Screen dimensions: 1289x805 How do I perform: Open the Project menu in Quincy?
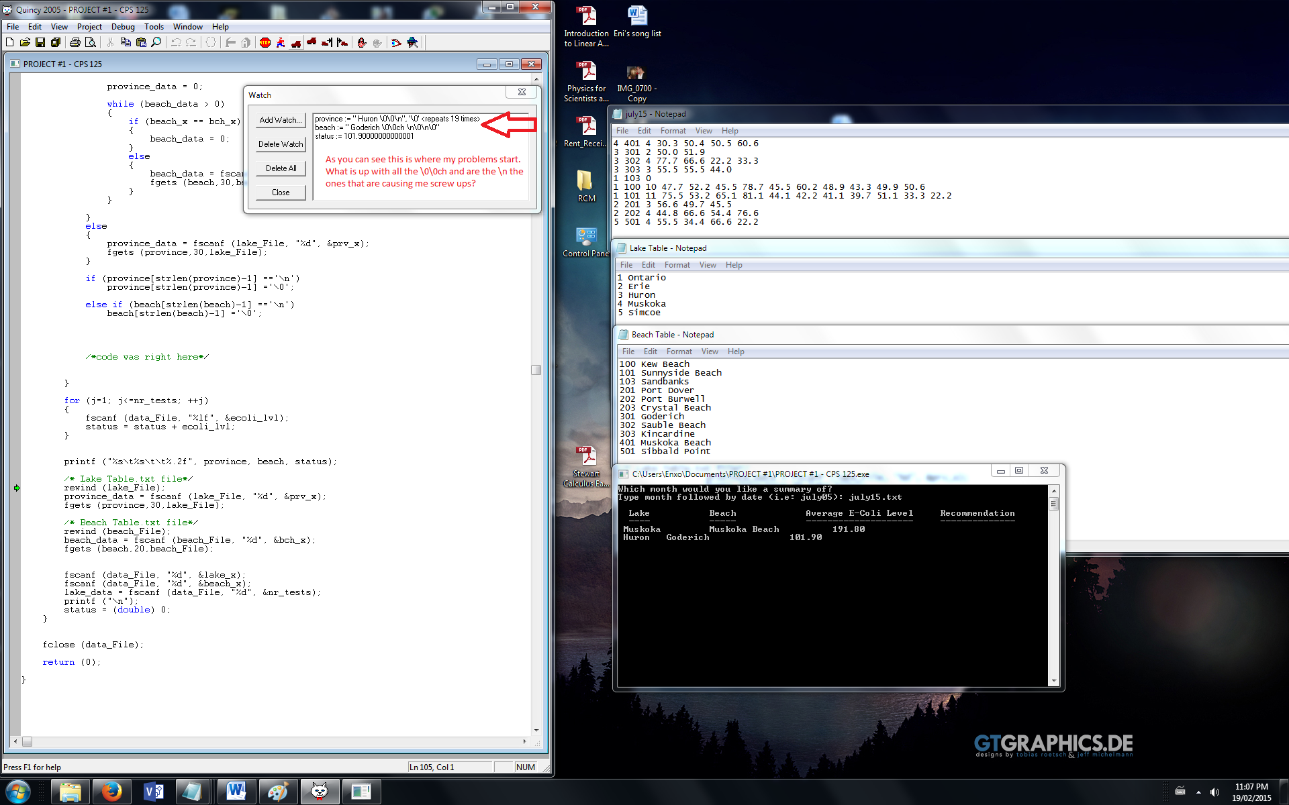[x=89, y=27]
